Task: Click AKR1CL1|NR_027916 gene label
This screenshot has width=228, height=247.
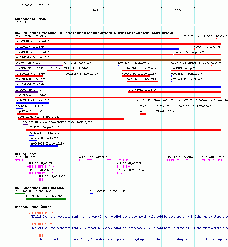Action: pyautogui.click(x=180, y=157)
